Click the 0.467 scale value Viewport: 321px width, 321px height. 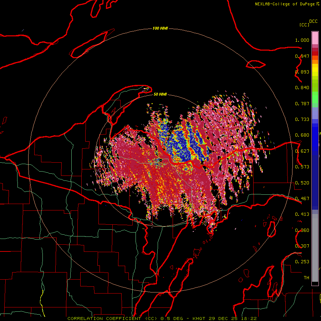[302, 199]
